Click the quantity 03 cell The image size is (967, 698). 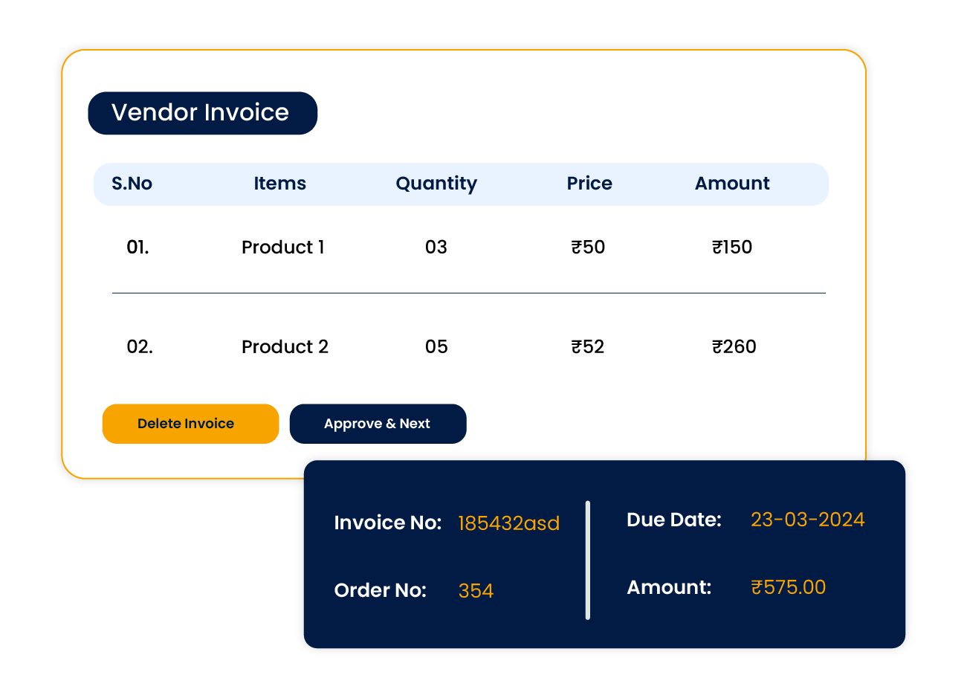[x=436, y=248]
